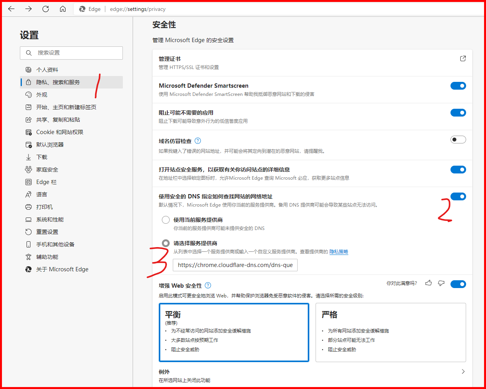This screenshot has width=486, height=389.
Task: Click the printer icon beside 打印机
Action: point(28,207)
